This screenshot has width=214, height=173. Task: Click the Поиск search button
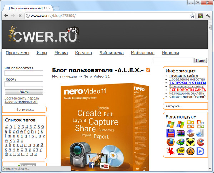(201, 61)
